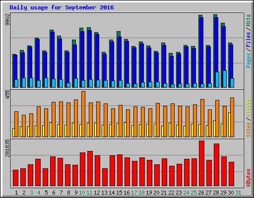Click the KBytes legend label
Viewport: 254px width, 198px height.
(x=249, y=178)
